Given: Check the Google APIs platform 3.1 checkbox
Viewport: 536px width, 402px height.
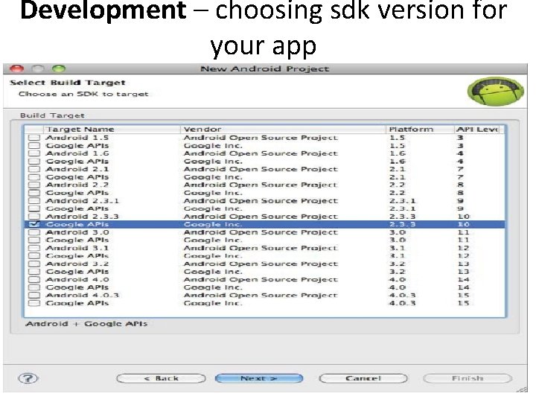Looking at the screenshot, I should coord(34,255).
